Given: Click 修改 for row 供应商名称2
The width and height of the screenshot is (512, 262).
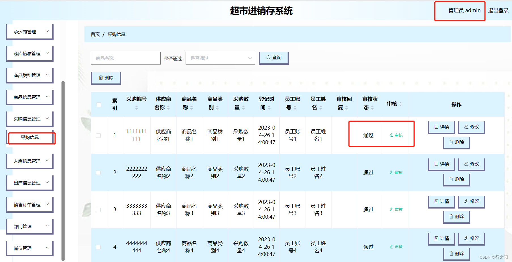Looking at the screenshot, I should pyautogui.click(x=471, y=164).
